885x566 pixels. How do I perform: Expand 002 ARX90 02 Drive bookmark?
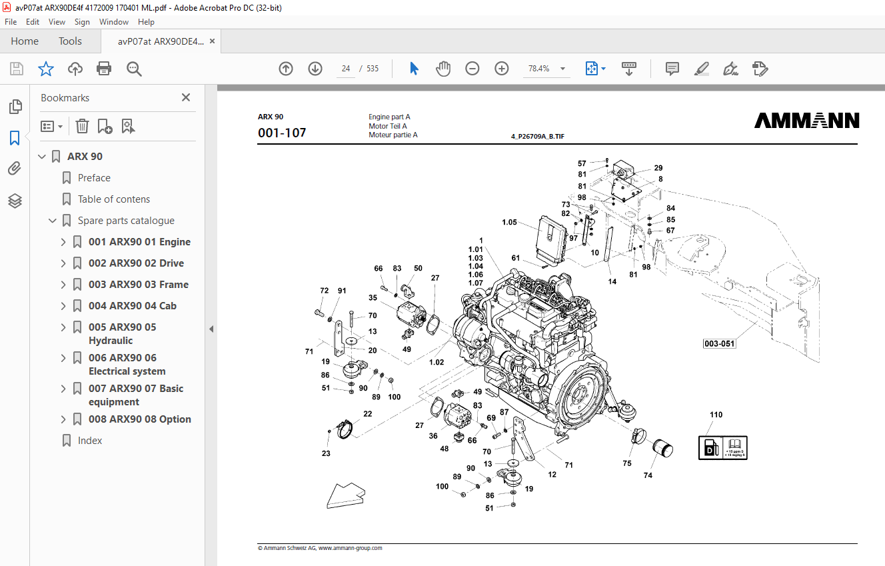click(63, 263)
